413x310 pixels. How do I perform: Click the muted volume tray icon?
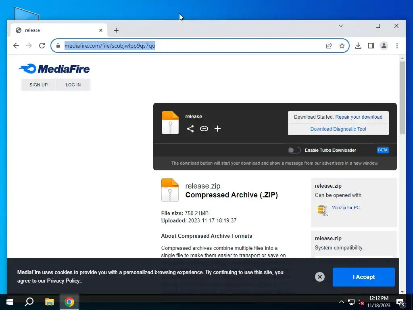361,302
